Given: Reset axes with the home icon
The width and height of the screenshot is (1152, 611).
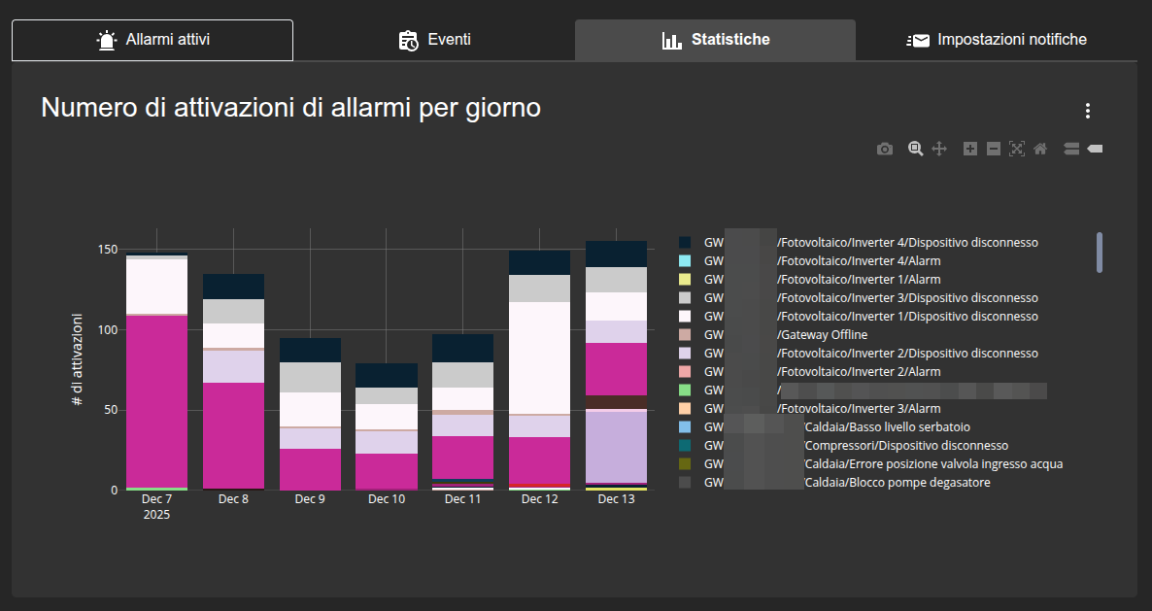Looking at the screenshot, I should 1040,149.
